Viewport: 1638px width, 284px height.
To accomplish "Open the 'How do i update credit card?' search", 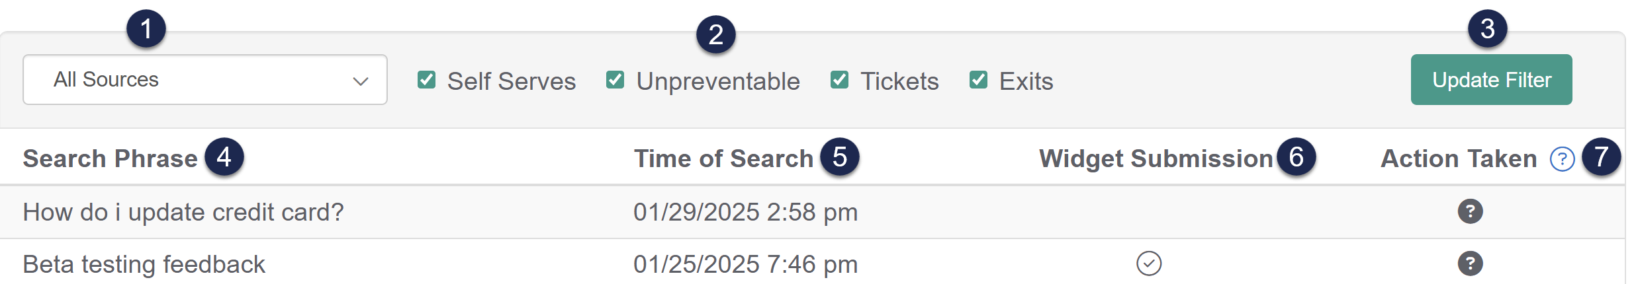I will coord(183,212).
